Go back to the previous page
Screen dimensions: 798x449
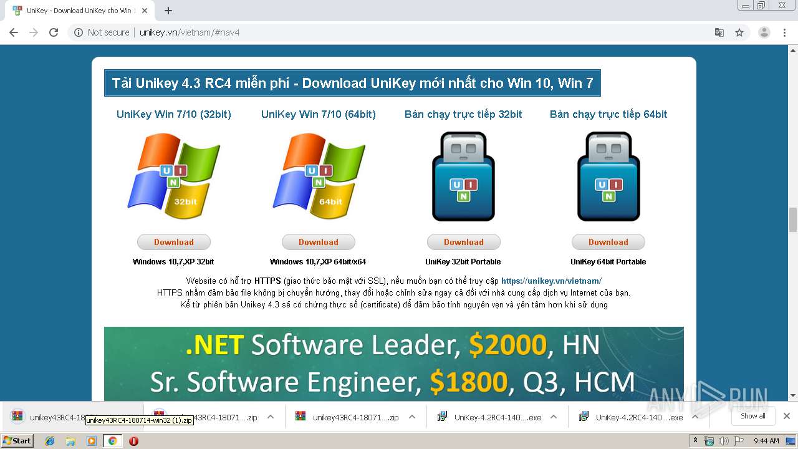click(14, 32)
